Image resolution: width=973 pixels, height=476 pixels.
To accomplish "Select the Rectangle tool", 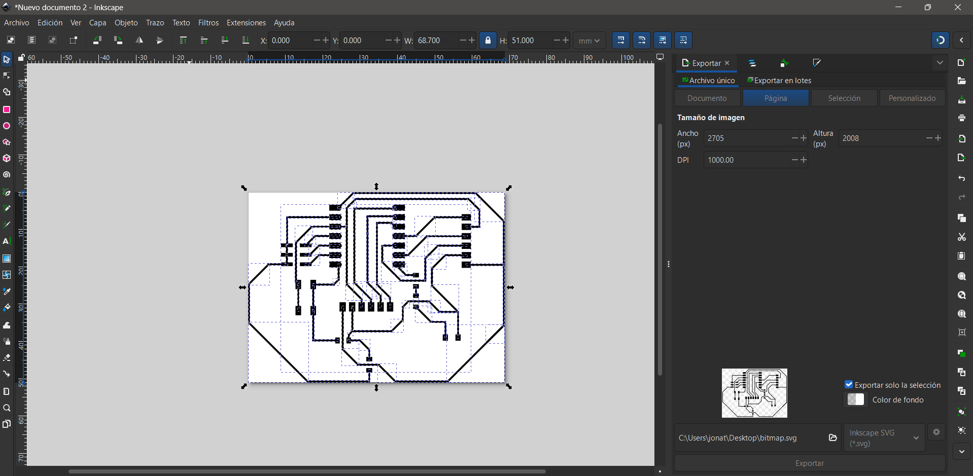I will (7, 110).
